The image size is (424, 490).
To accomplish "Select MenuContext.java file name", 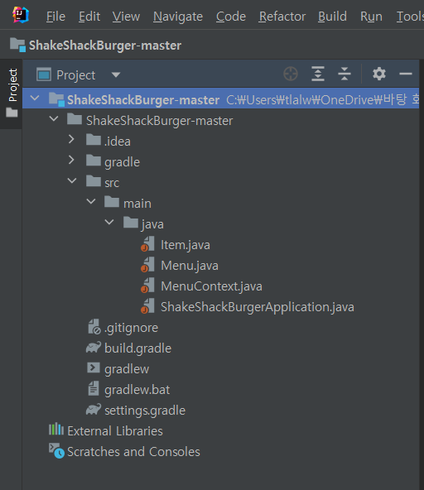I will point(211,286).
